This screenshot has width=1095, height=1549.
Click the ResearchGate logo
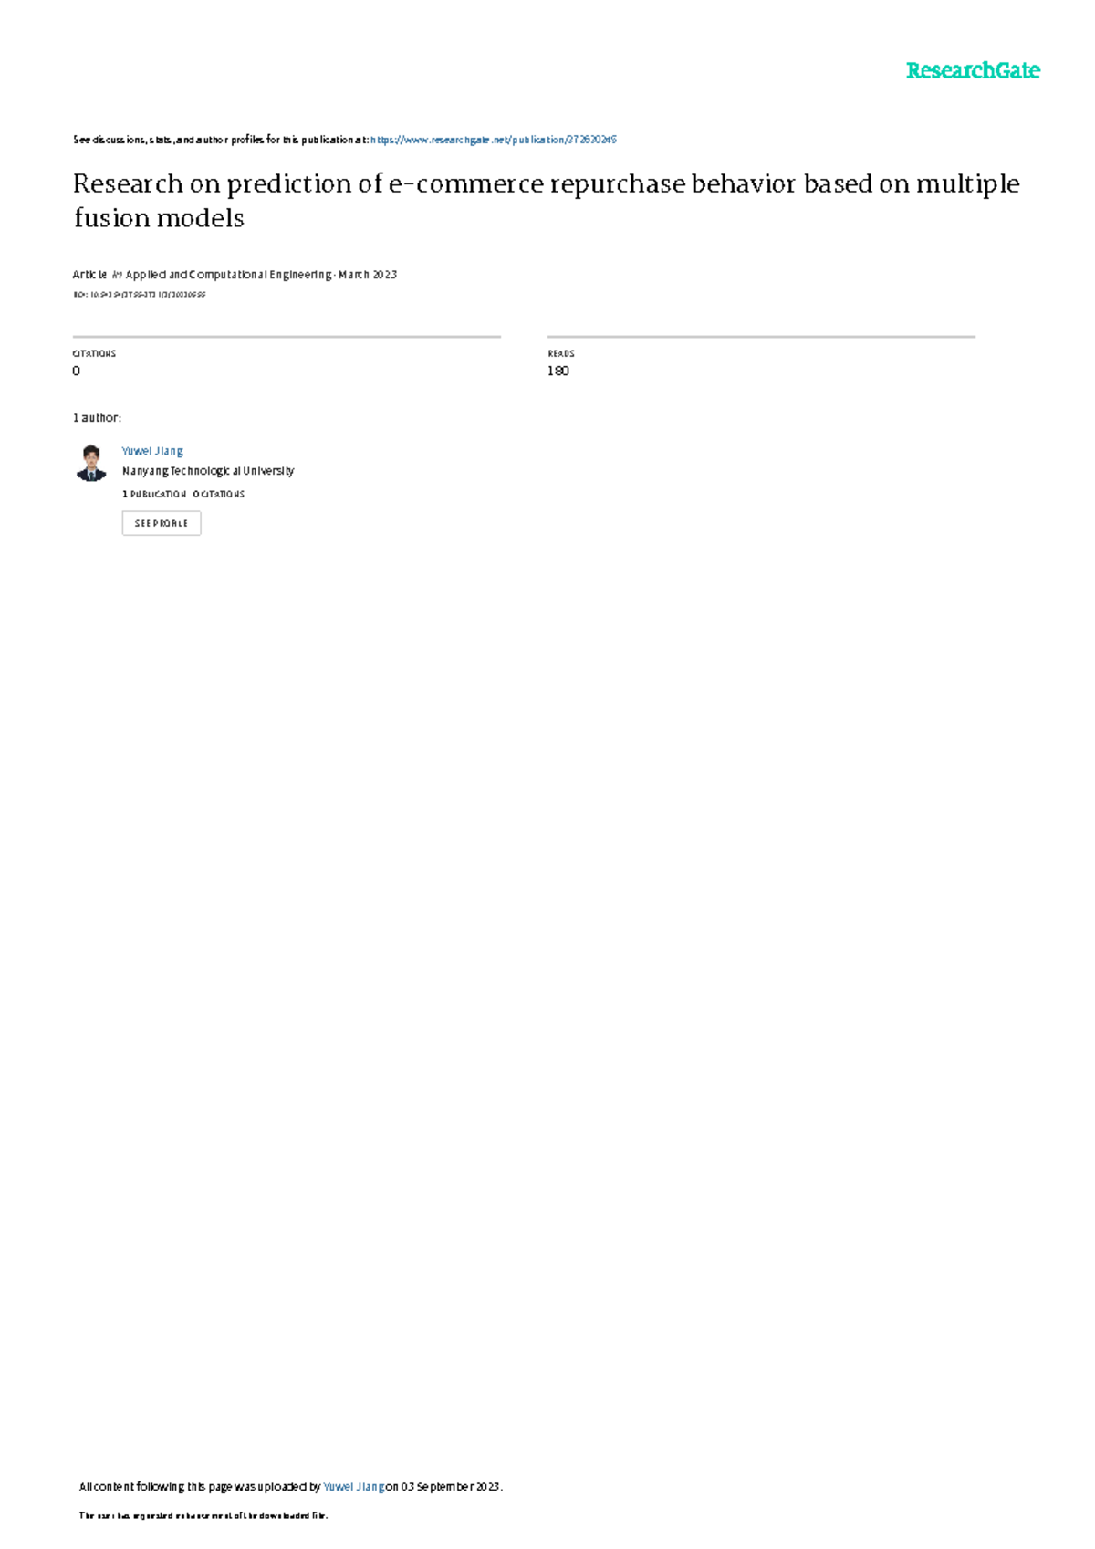973,70
